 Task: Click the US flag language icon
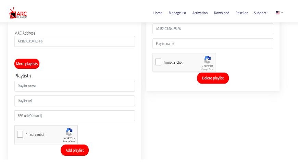(x=277, y=13)
